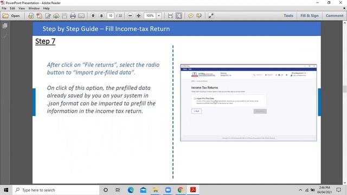The width and height of the screenshot is (347, 195).
Task: Go to previous page with up arrow
Action: pyautogui.click(x=93, y=16)
